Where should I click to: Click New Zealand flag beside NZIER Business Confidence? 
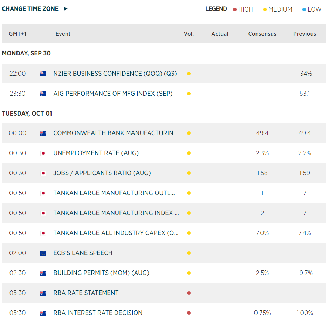(43, 74)
